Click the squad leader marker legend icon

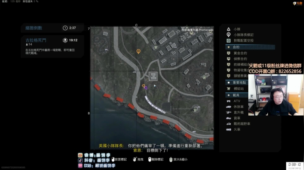228,35
